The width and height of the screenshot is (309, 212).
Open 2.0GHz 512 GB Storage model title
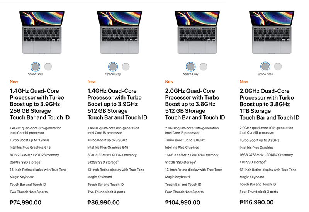pyautogui.click(x=195, y=104)
